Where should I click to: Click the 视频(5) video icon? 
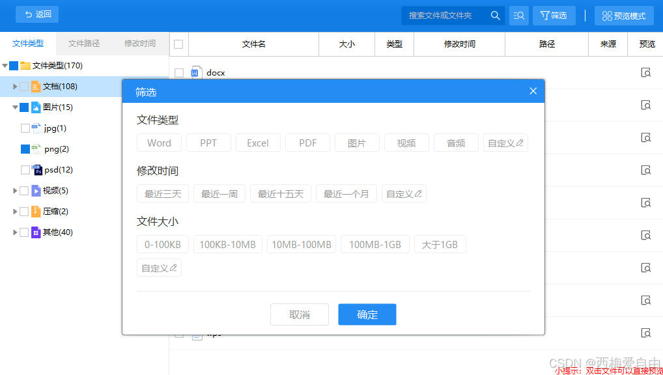[36, 191]
